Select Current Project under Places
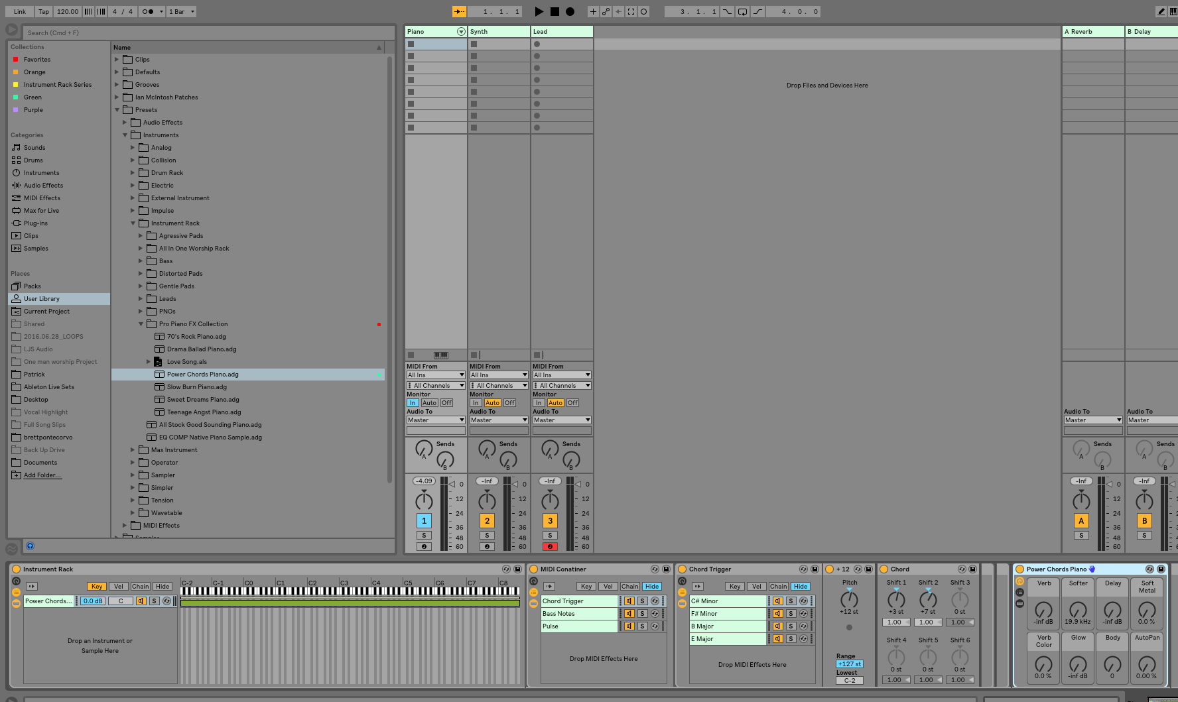Image resolution: width=1178 pixels, height=702 pixels. click(x=46, y=312)
